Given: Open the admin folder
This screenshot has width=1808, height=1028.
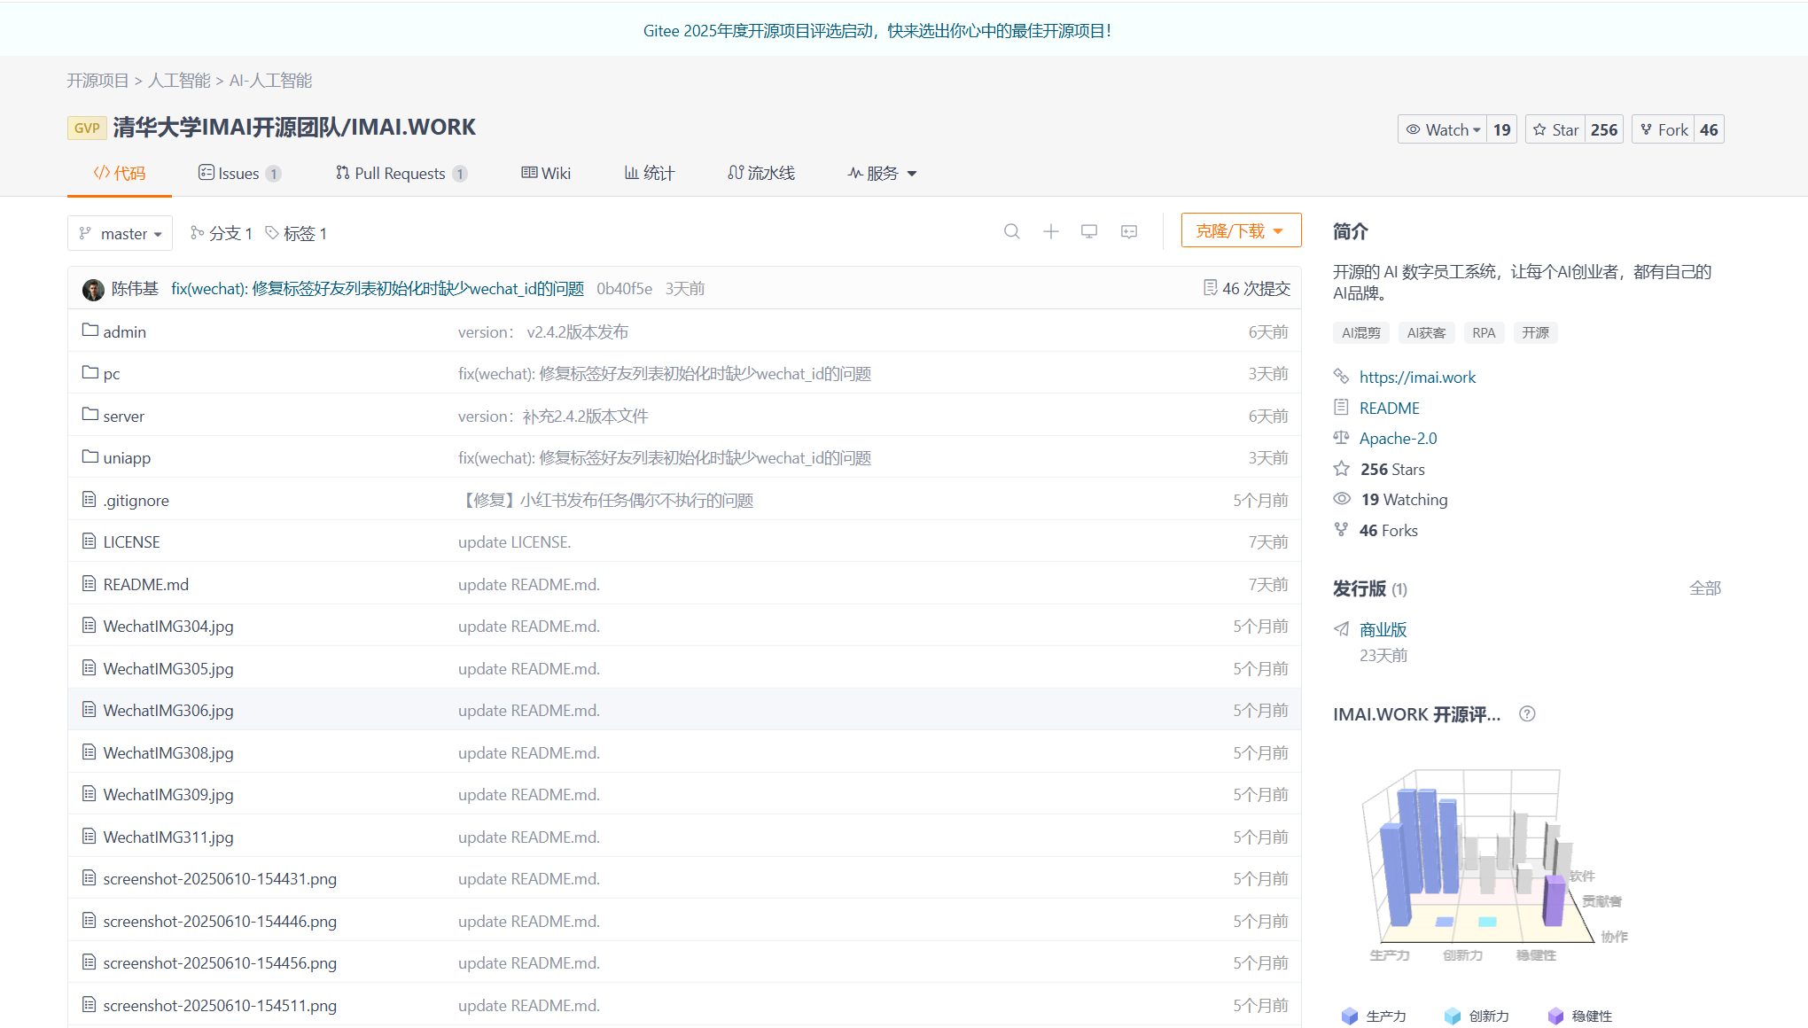Looking at the screenshot, I should pos(124,331).
